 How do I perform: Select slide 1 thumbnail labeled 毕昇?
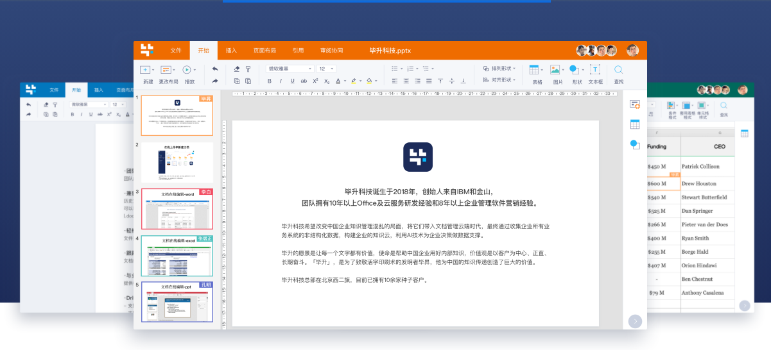177,116
